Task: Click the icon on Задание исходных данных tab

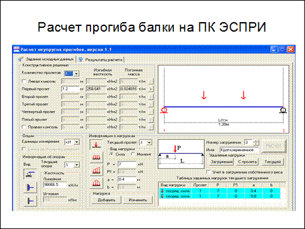Action: pyautogui.click(x=21, y=59)
